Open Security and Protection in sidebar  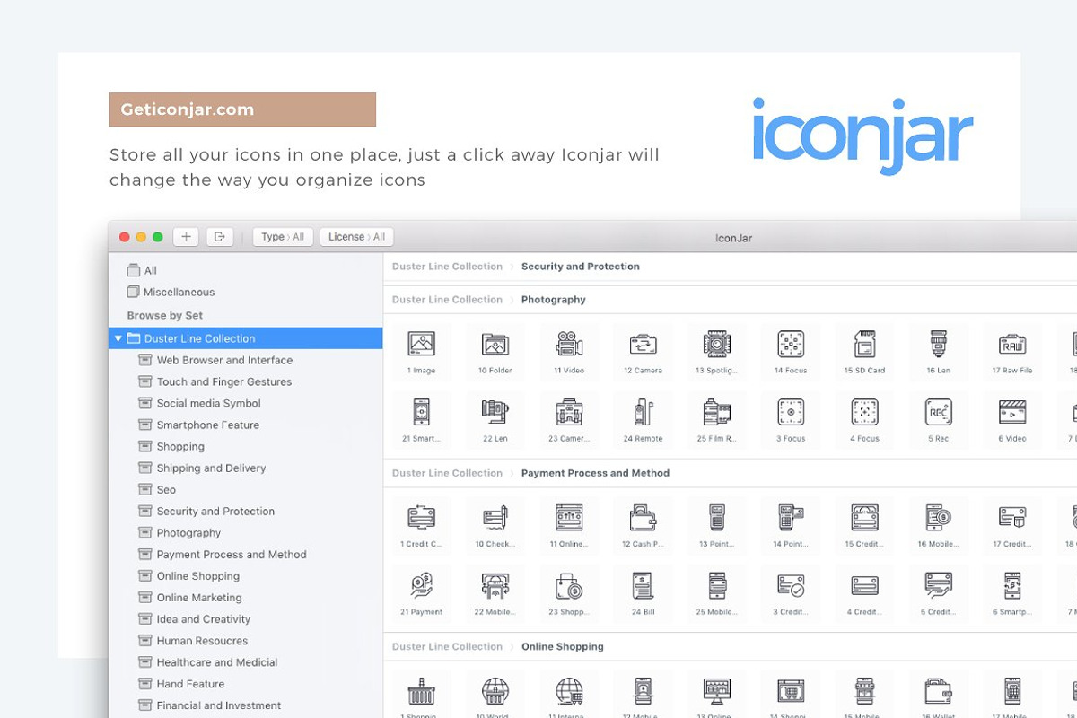(206, 511)
